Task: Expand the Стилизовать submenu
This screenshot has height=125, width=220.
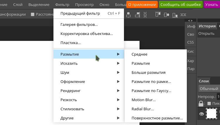Action: click(89, 109)
